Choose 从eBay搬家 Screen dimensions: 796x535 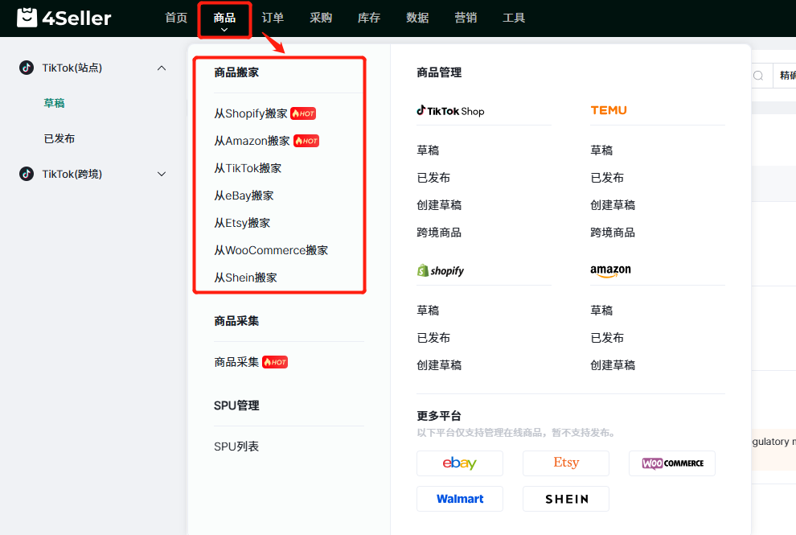tap(244, 195)
